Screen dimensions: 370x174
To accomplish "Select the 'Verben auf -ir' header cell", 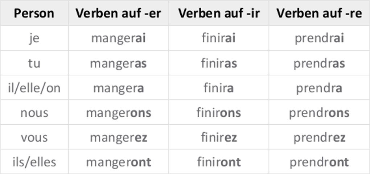I will point(218,13).
